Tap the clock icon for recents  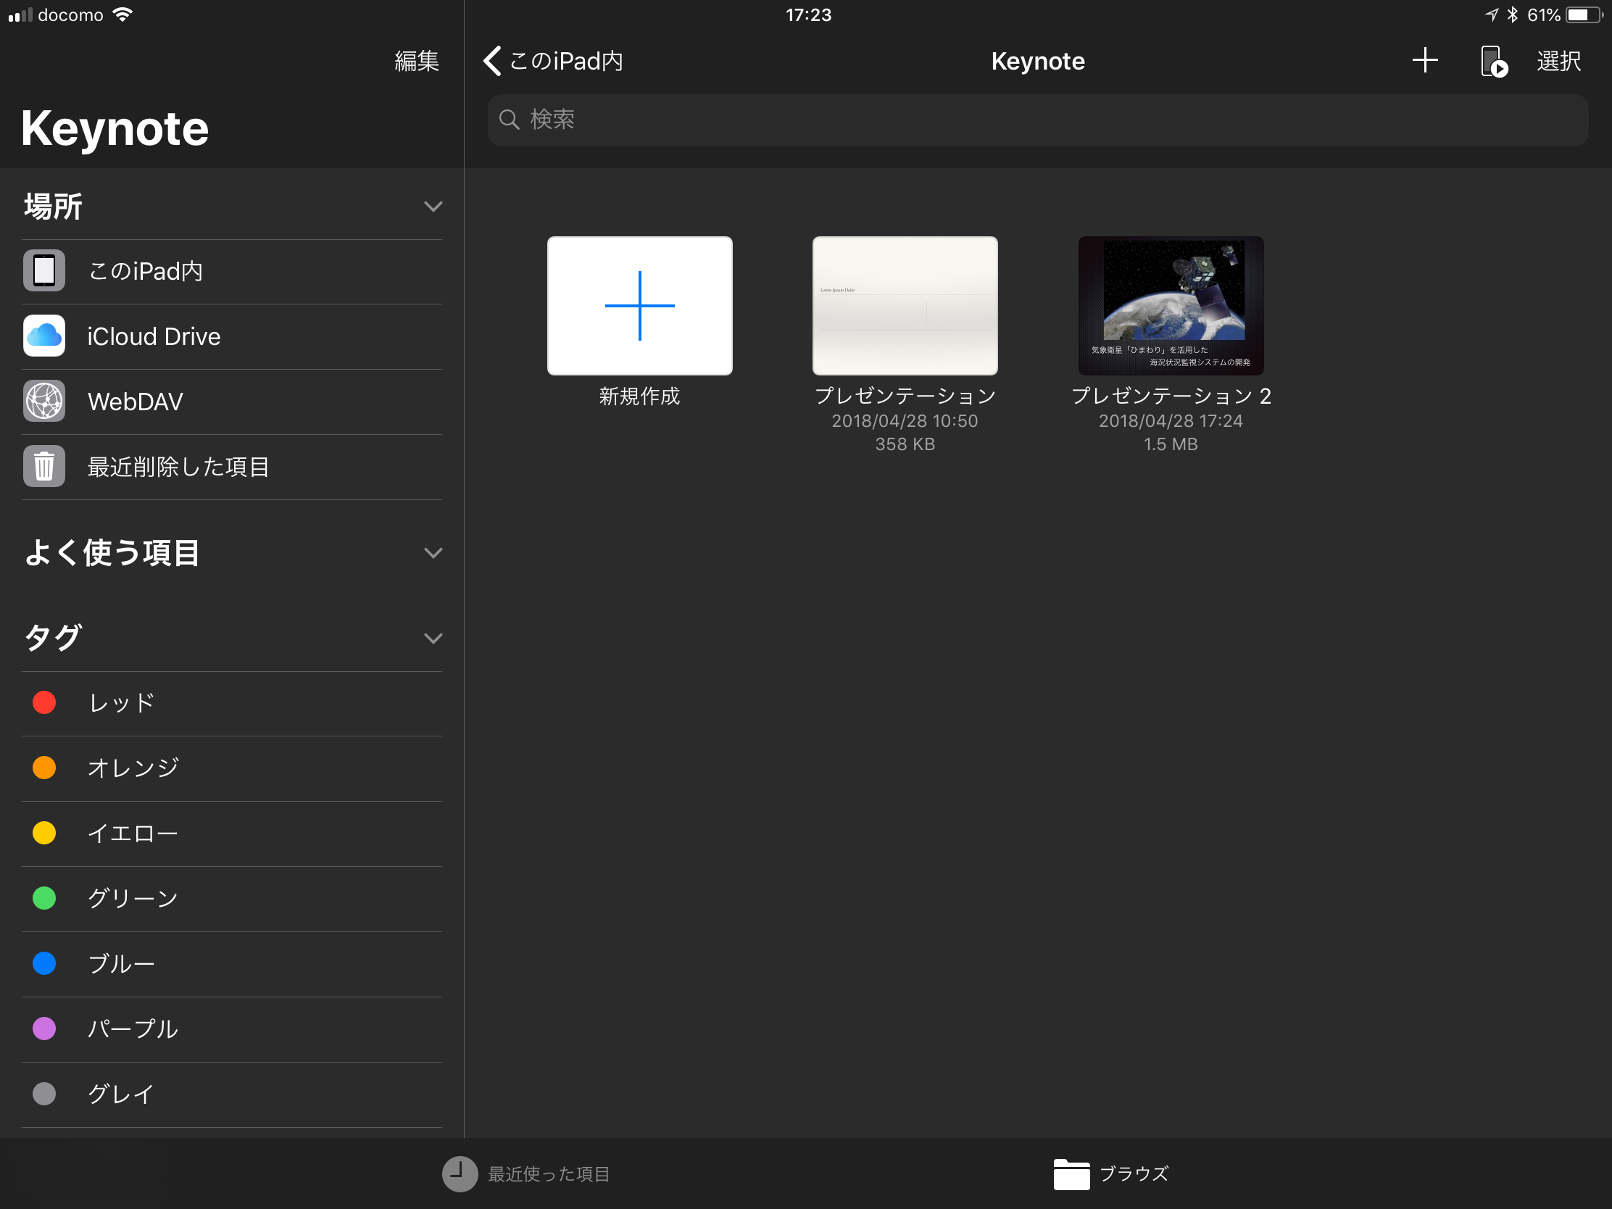[459, 1174]
